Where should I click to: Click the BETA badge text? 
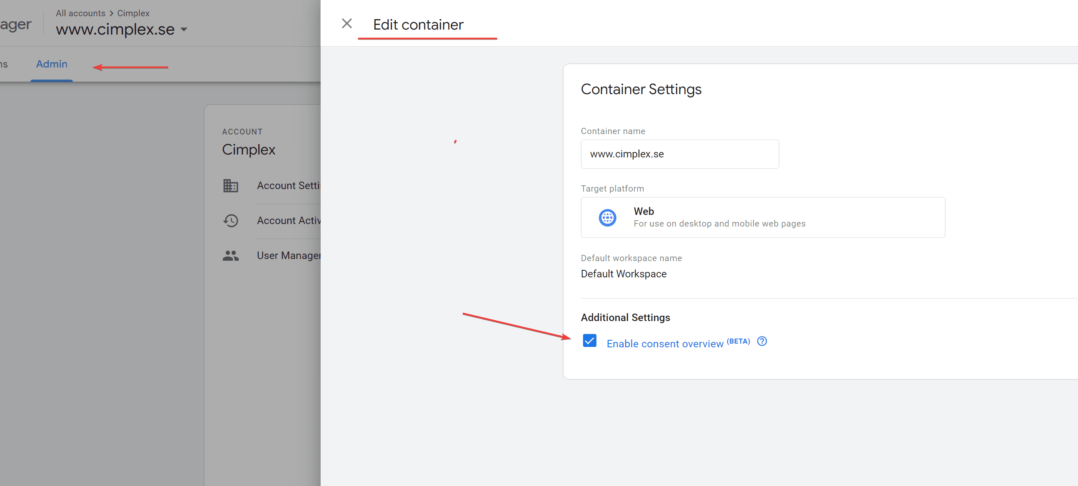click(738, 341)
